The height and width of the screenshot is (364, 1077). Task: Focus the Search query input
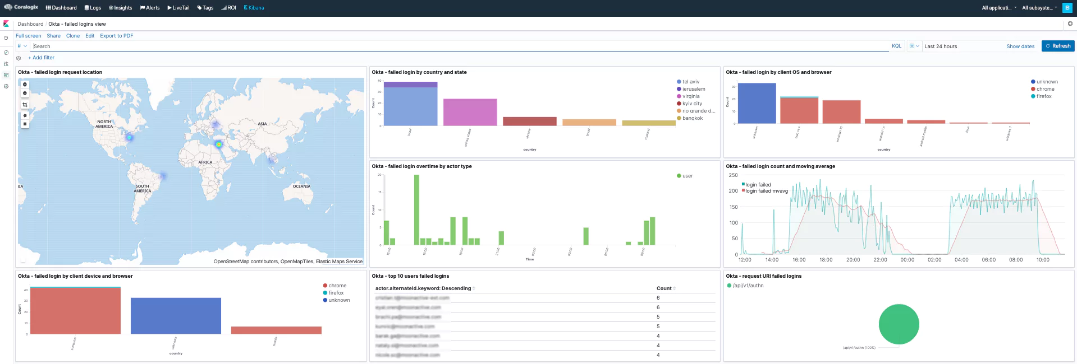(460, 46)
